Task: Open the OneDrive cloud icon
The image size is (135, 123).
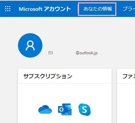Action: click(x=45, y=109)
